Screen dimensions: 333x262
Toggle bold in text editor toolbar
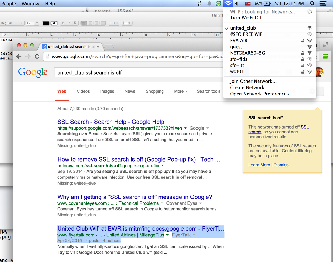click(x=63, y=23)
